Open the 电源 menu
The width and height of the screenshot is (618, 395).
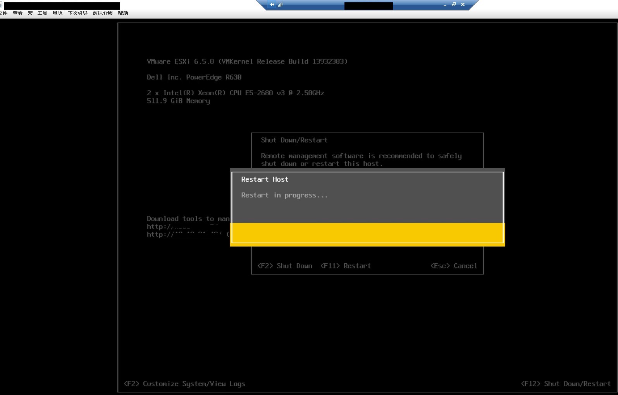tap(57, 13)
